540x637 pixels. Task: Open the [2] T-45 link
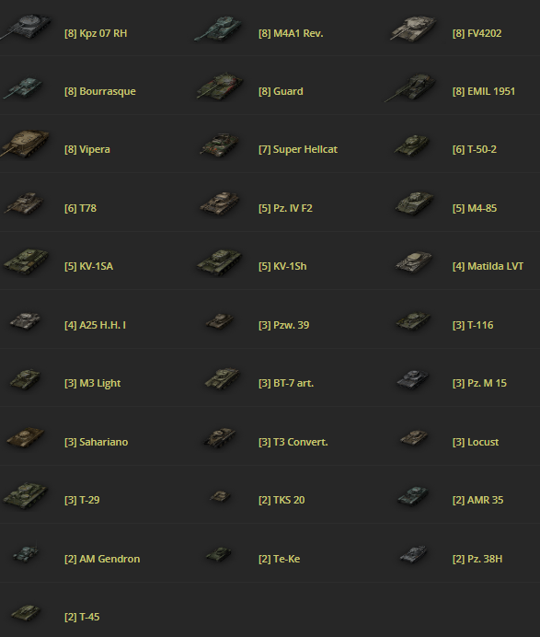tap(82, 617)
